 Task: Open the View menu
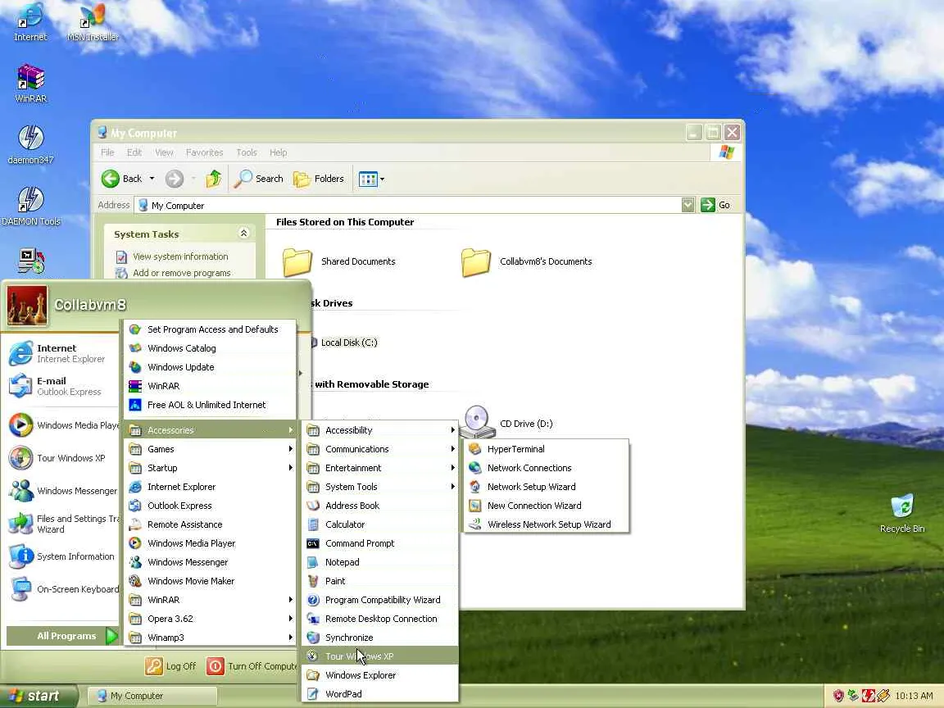(164, 152)
